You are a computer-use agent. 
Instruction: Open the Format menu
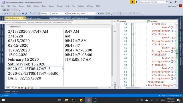coord(60,6)
